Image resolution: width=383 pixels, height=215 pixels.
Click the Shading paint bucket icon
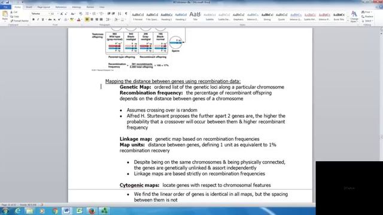[x=116, y=20]
